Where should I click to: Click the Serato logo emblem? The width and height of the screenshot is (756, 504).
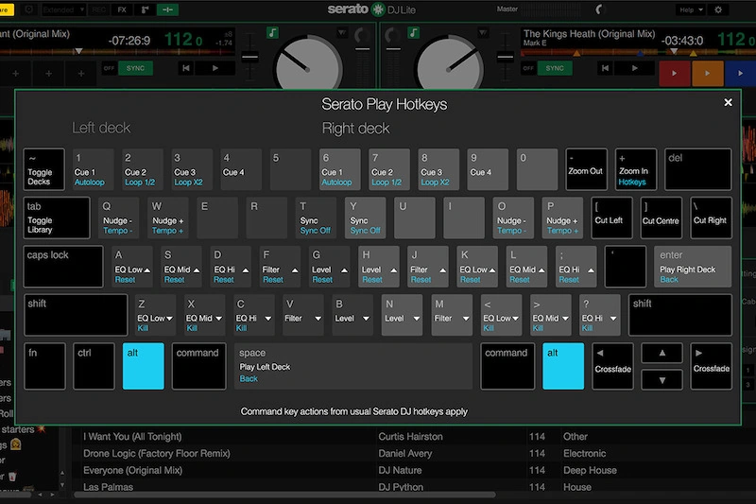pyautogui.click(x=377, y=9)
